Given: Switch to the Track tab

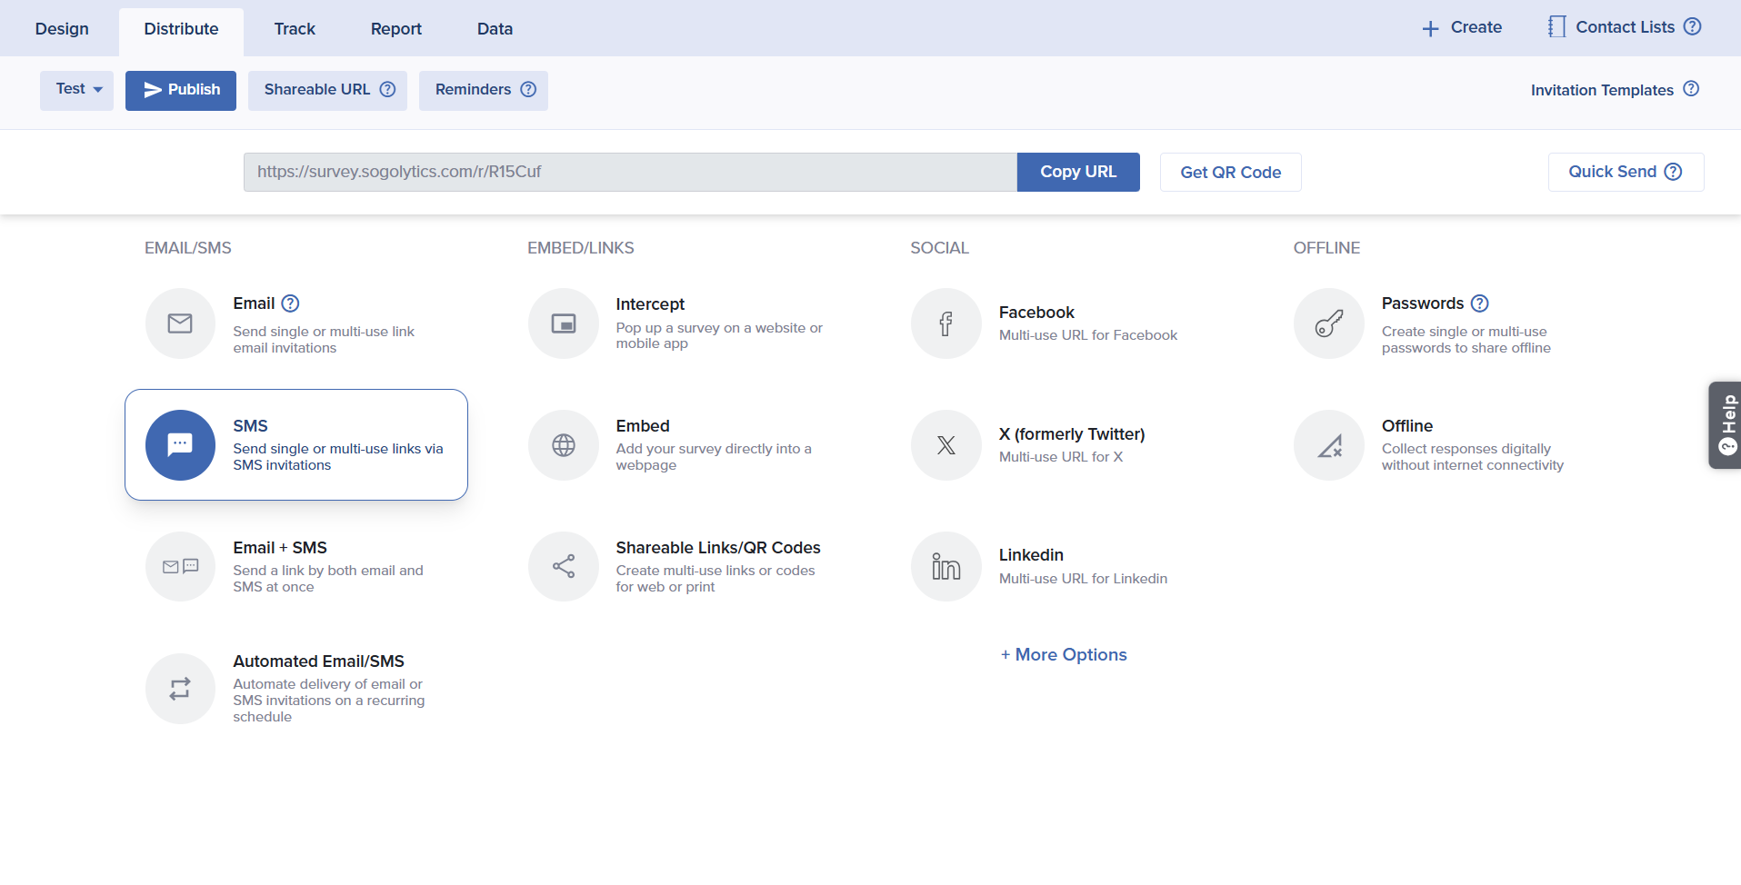Looking at the screenshot, I should point(295,29).
